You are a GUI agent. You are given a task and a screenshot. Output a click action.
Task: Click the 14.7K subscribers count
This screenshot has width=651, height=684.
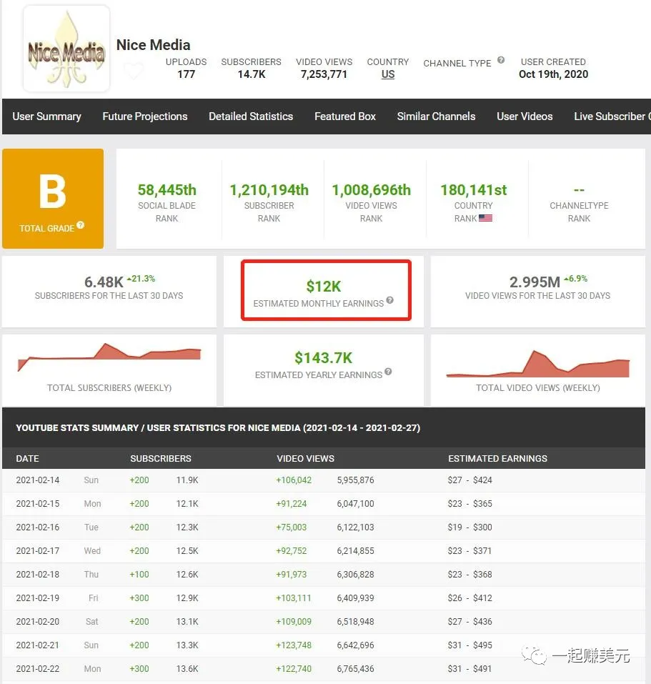(252, 74)
